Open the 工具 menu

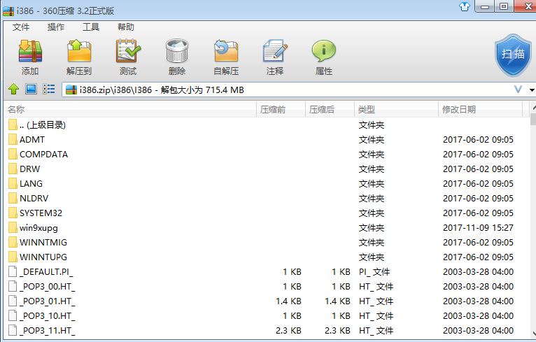(91, 27)
